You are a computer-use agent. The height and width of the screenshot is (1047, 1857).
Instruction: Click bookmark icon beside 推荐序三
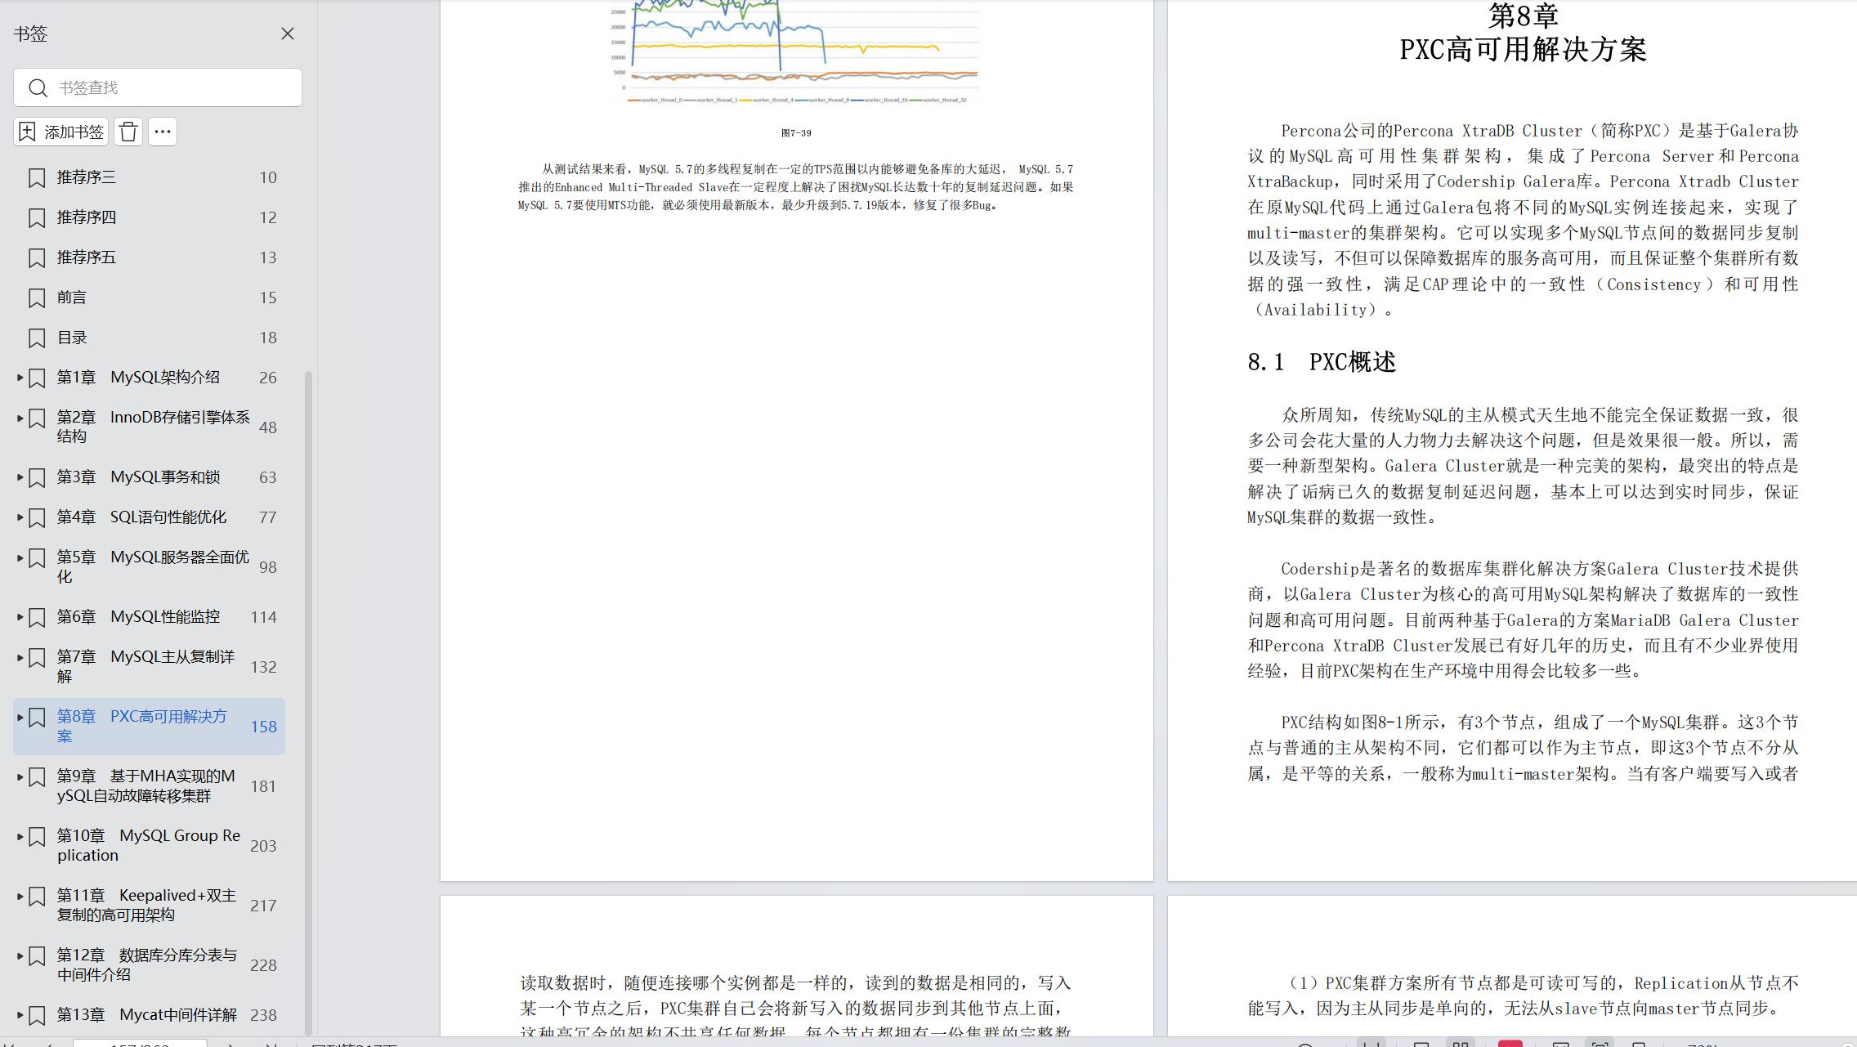[37, 177]
